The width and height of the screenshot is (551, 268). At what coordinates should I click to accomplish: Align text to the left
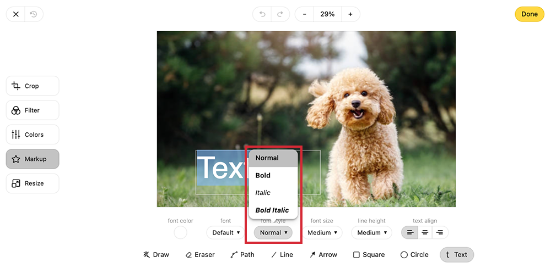click(x=410, y=233)
